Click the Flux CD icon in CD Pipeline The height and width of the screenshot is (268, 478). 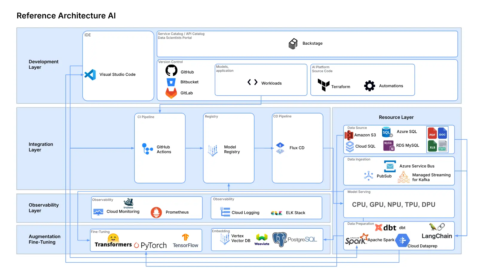click(280, 148)
